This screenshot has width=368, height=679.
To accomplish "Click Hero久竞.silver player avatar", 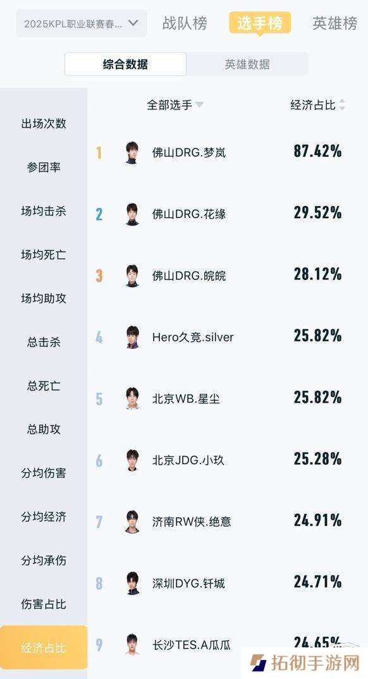I will click(x=132, y=337).
